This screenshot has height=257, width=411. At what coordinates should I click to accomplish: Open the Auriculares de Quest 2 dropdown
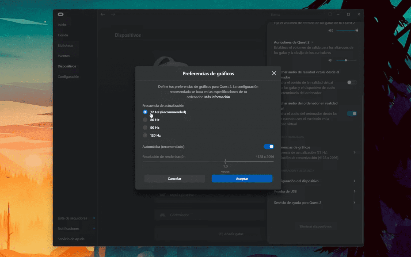pyautogui.click(x=312, y=42)
